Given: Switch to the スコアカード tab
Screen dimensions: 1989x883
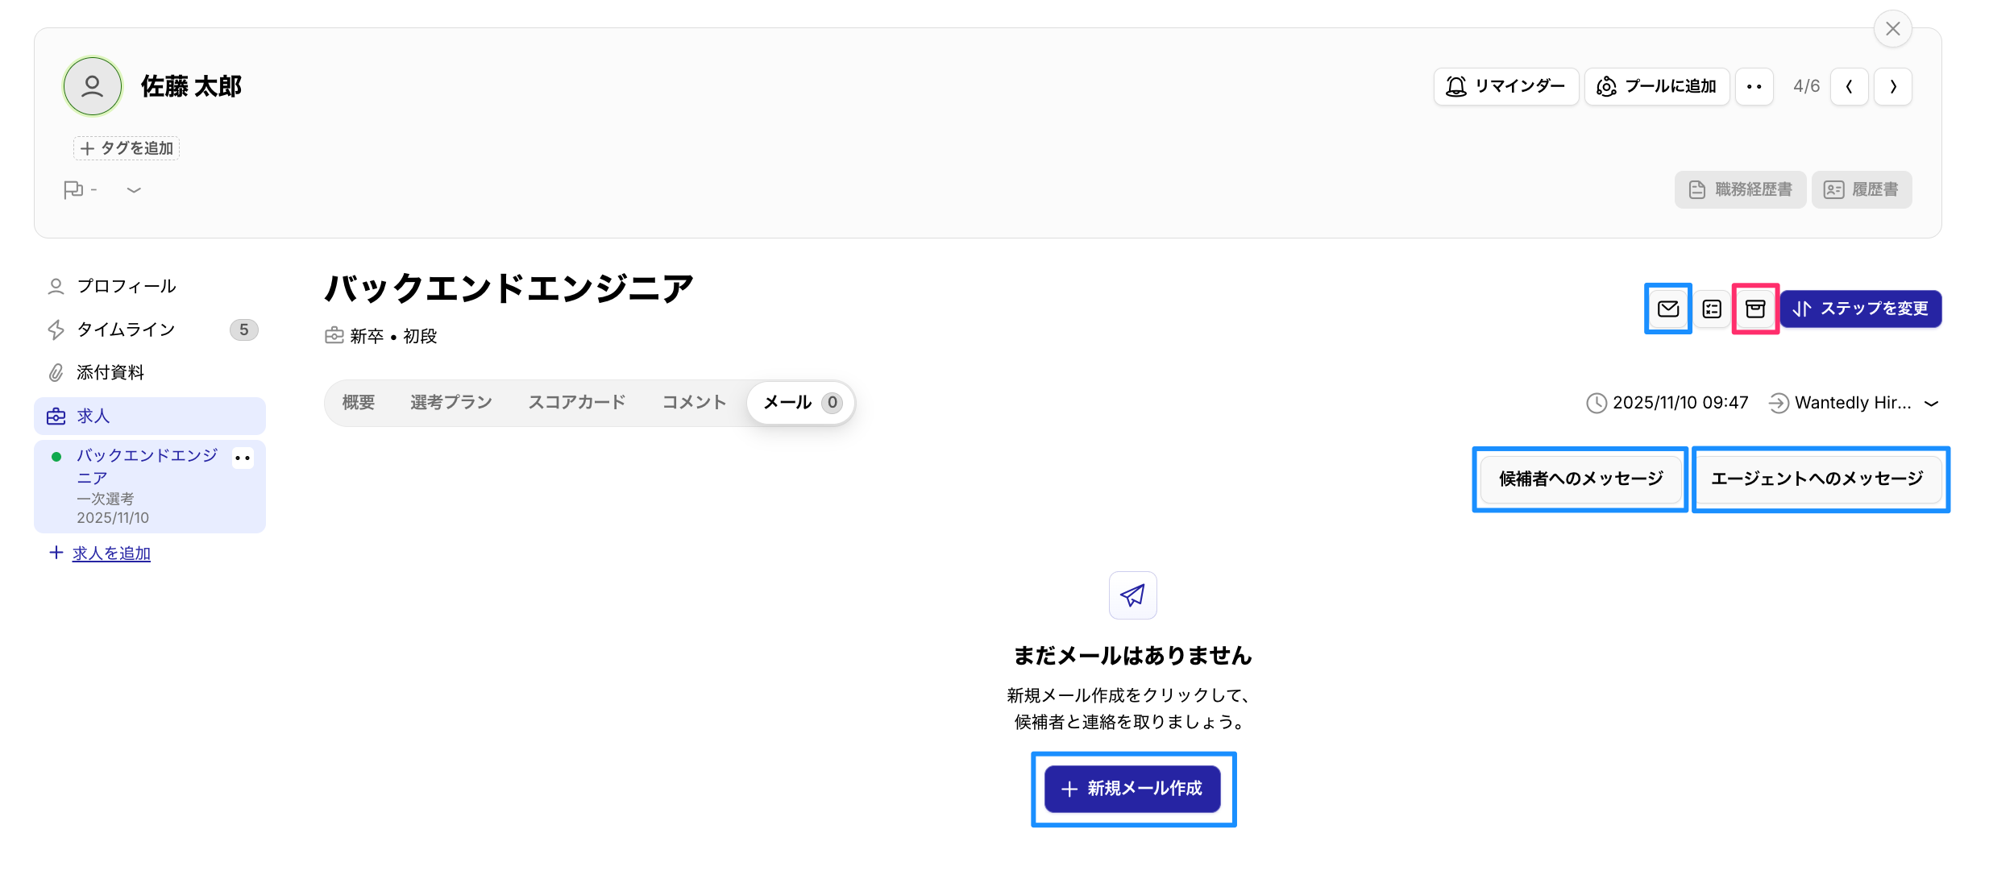Looking at the screenshot, I should [x=576, y=402].
